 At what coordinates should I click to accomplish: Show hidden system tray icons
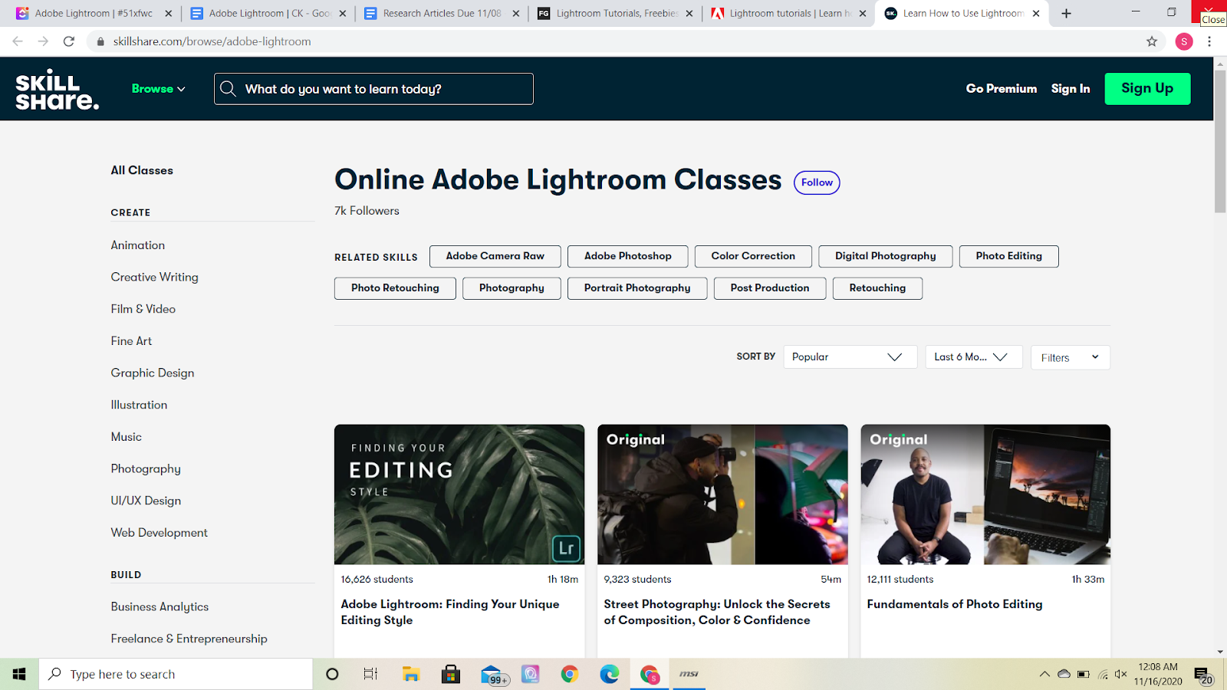coord(1044,675)
